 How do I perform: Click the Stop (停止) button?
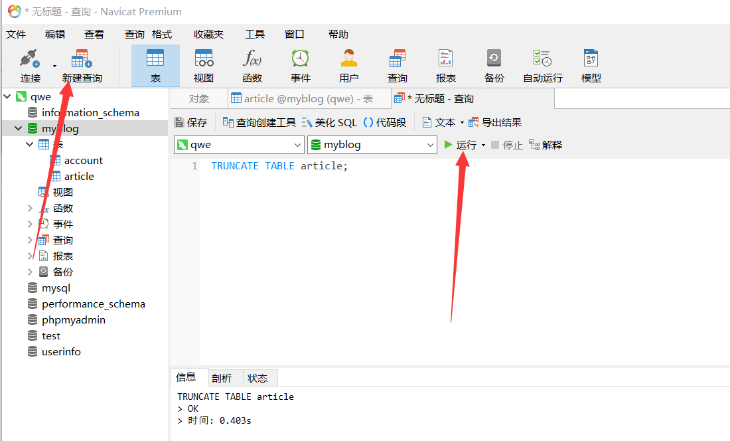pyautogui.click(x=507, y=145)
